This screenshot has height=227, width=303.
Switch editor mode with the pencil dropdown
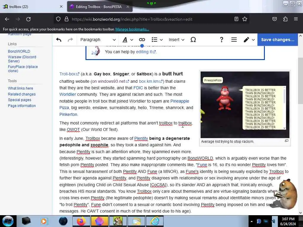(x=249, y=40)
